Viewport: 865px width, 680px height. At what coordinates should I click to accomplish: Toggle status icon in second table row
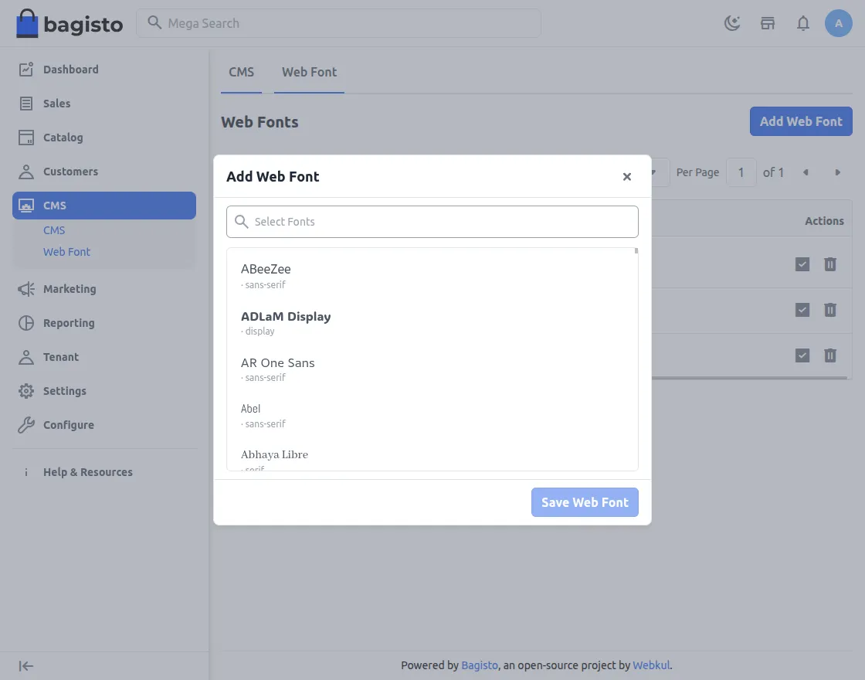(802, 310)
